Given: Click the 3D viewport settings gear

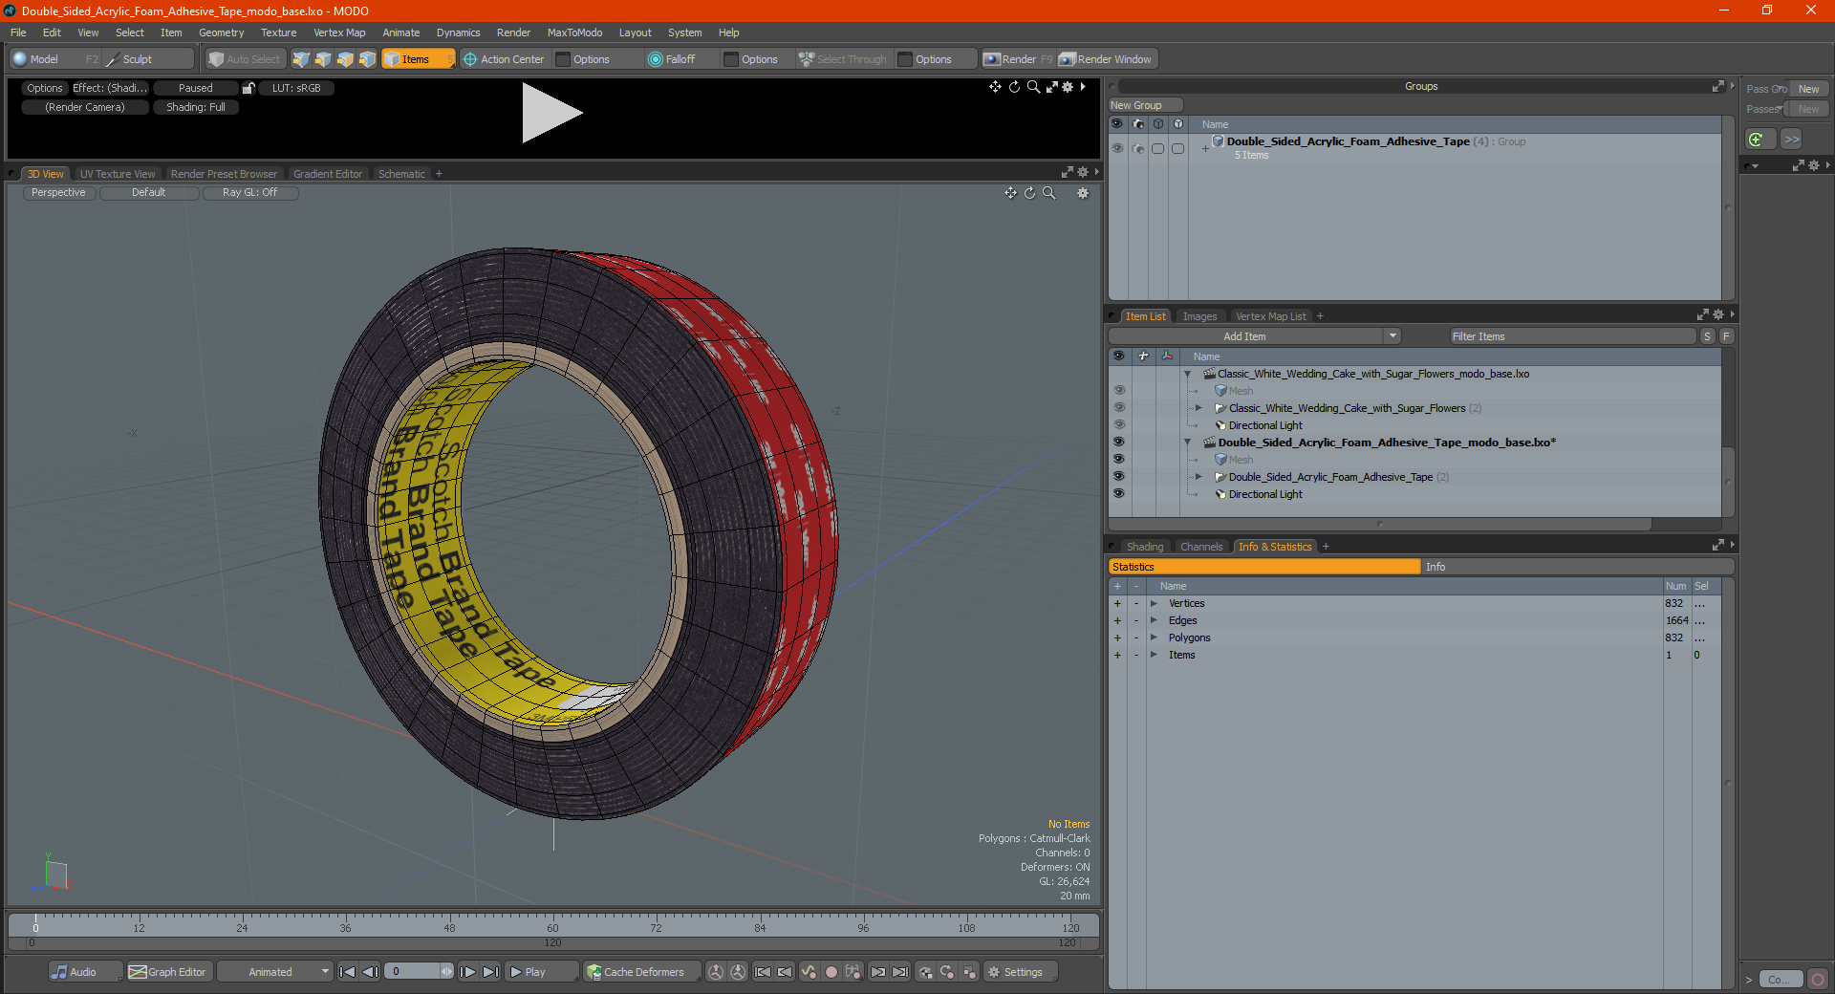Looking at the screenshot, I should 1083,193.
